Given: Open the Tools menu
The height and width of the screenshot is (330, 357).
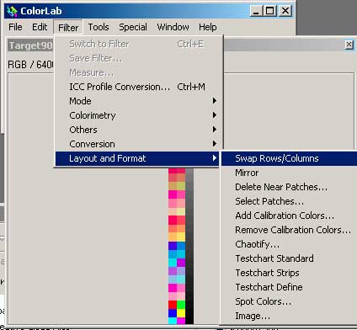Looking at the screenshot, I should click(99, 27).
